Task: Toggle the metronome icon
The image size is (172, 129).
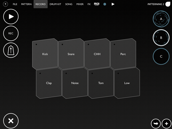Action: pyautogui.click(x=11, y=50)
